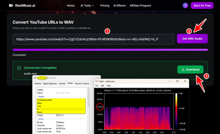Open the user profile avatar icon
The width and height of the screenshot is (220, 134).
point(185,6)
